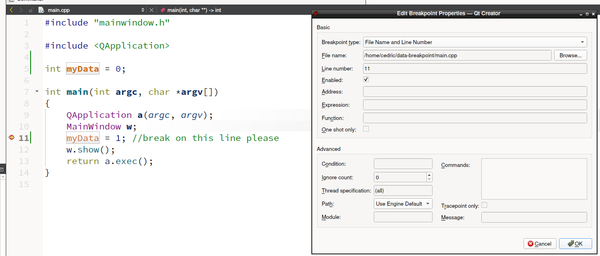This screenshot has width=600, height=256.
Task: Toggle the One shot only checkbox
Action: [x=366, y=129]
